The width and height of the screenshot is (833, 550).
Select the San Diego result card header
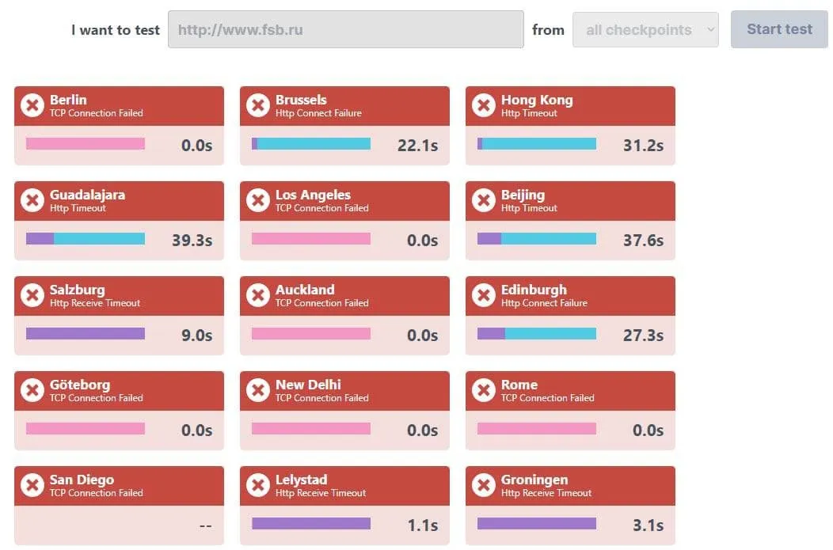119,485
